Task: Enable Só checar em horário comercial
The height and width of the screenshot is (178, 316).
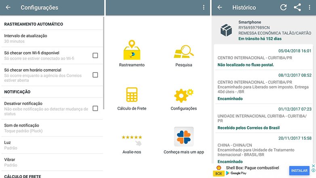Action: 95,75
